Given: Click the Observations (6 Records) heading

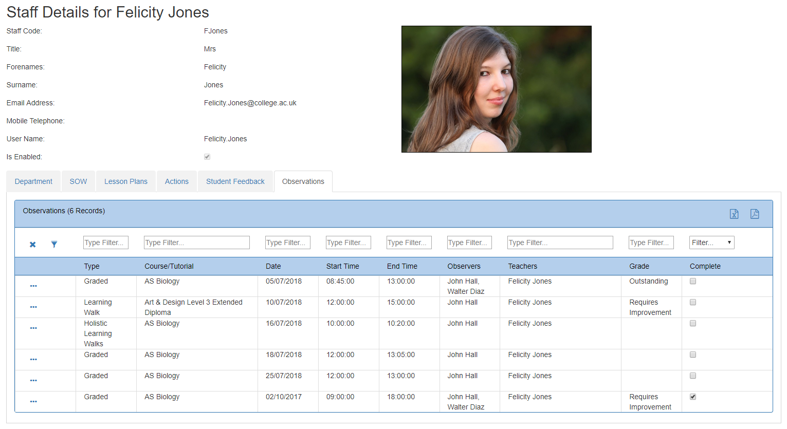Looking at the screenshot, I should [64, 211].
